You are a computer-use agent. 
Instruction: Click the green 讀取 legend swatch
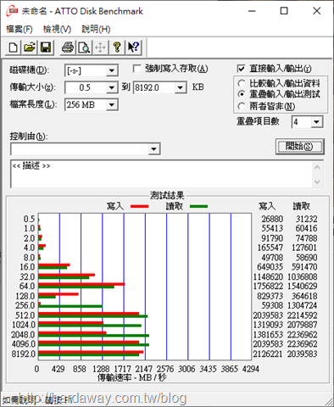(x=199, y=206)
